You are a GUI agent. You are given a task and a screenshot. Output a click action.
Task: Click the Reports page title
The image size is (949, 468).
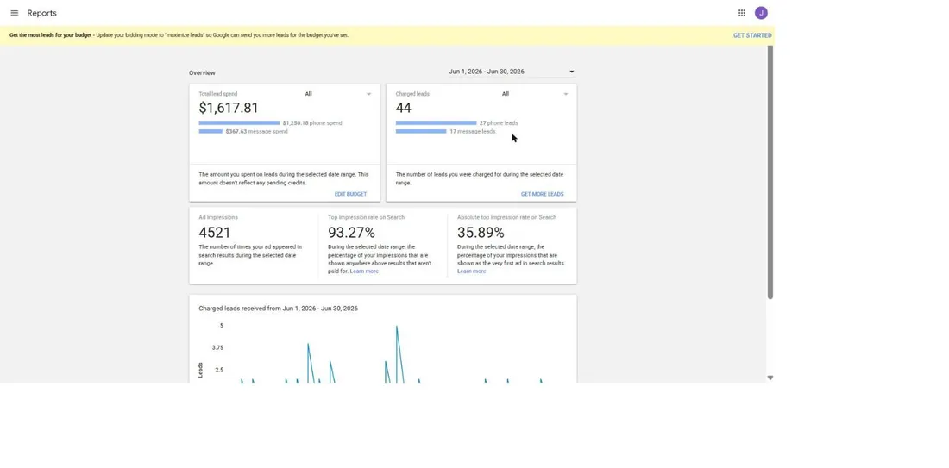click(41, 13)
